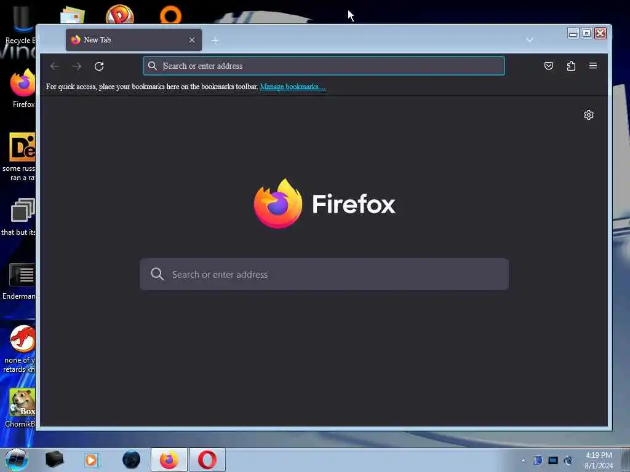Click the monitor tray icon
The height and width of the screenshot is (472, 630).
[553, 460]
